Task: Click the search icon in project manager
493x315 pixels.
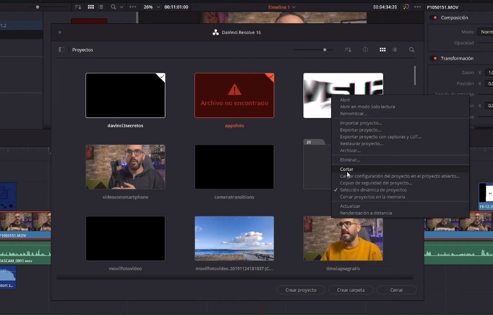Action: coord(412,50)
